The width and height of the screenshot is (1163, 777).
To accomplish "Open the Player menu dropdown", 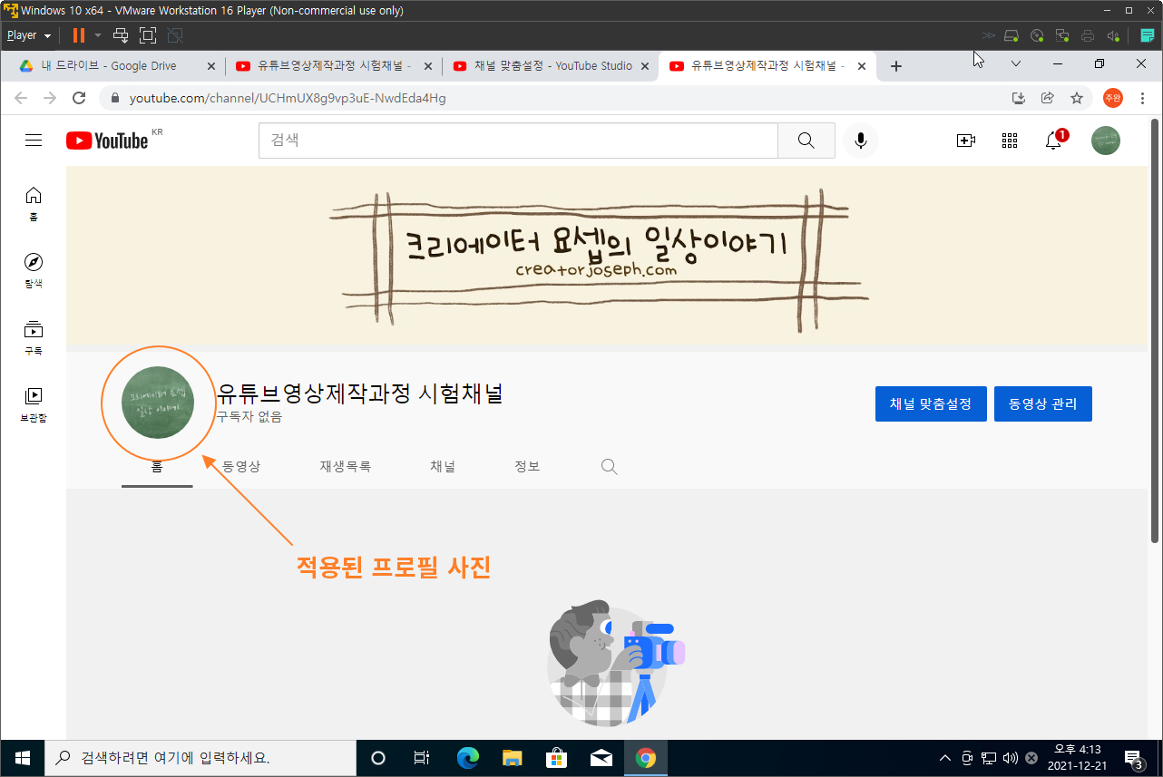I will click(x=29, y=35).
